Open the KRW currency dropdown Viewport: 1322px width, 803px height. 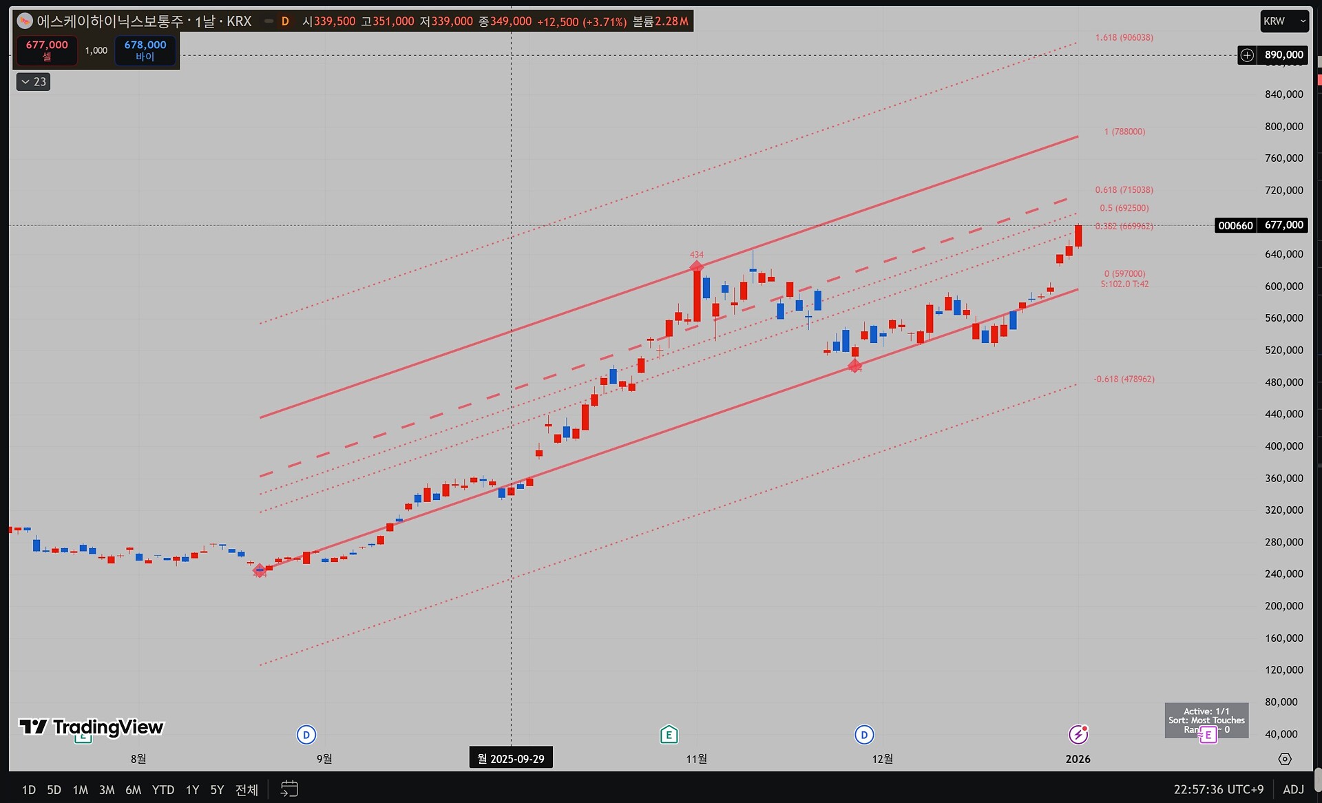(x=1284, y=21)
